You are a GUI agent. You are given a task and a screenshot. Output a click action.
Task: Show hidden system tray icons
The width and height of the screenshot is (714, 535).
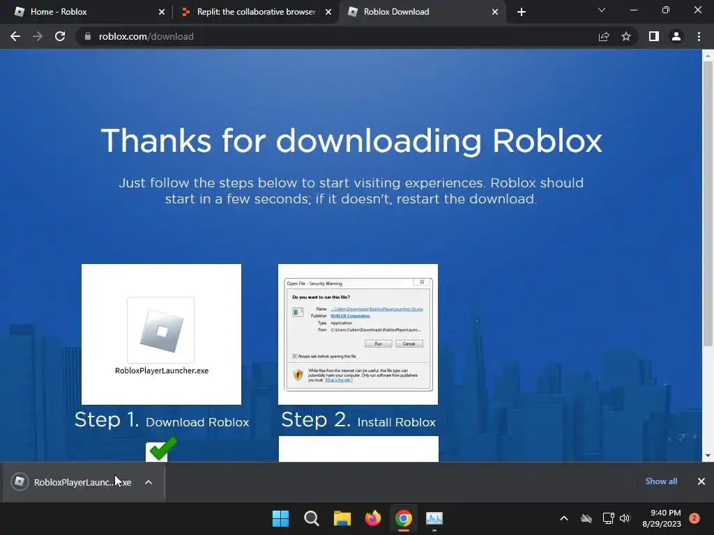563,518
